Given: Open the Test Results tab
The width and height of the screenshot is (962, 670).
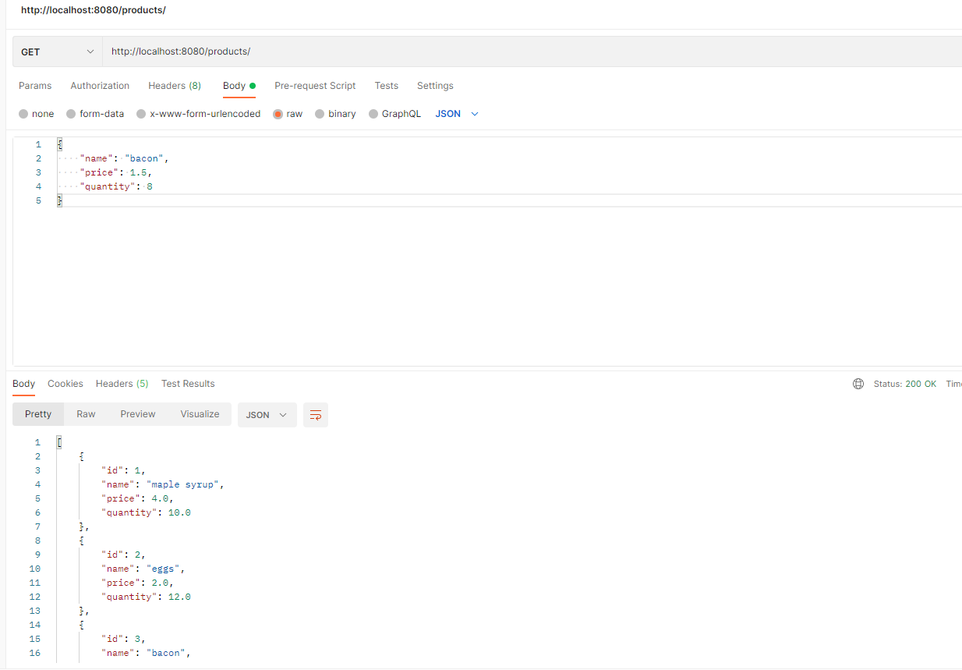Looking at the screenshot, I should tap(188, 384).
